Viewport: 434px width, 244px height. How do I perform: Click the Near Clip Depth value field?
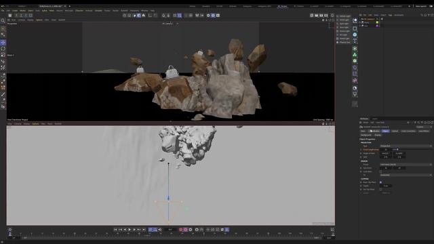click(x=386, y=186)
